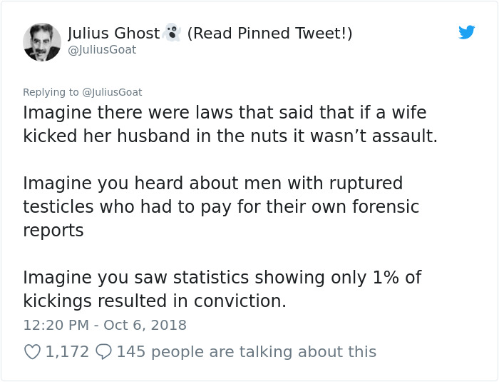Viewport: 499px width, 382px height.
Task: Click the word forensic in the tweet
Action: click(379, 207)
